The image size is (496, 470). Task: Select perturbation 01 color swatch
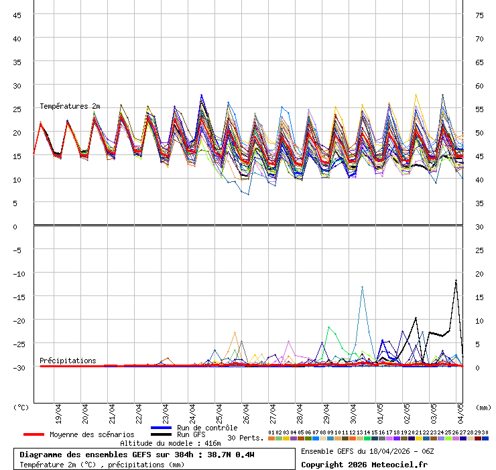pos(271,438)
